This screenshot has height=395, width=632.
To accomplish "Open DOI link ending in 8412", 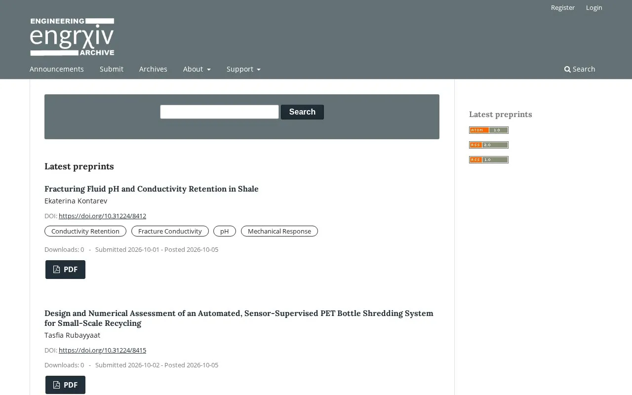I will [102, 216].
